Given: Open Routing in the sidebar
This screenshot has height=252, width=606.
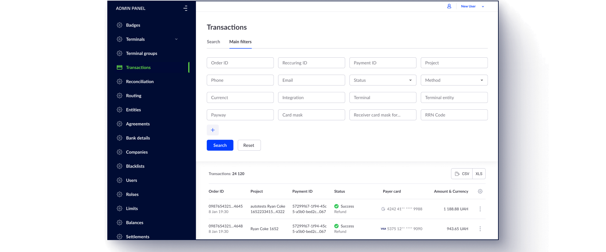Looking at the screenshot, I should (134, 96).
